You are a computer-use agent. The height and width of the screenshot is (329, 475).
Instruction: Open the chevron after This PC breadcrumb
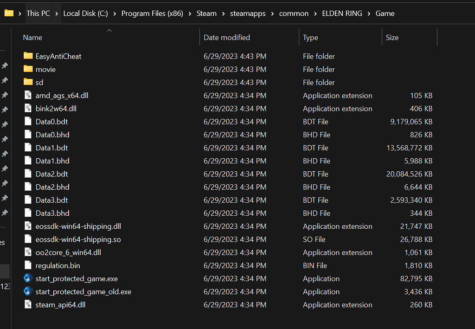point(56,13)
